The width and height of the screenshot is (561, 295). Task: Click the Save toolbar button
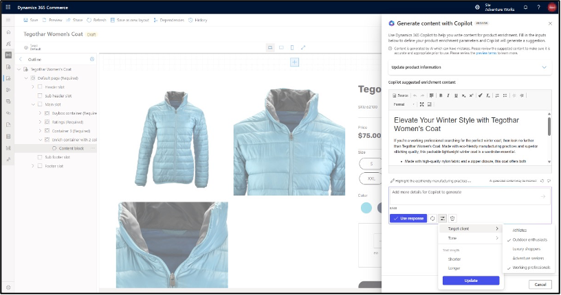pyautogui.click(x=31, y=20)
